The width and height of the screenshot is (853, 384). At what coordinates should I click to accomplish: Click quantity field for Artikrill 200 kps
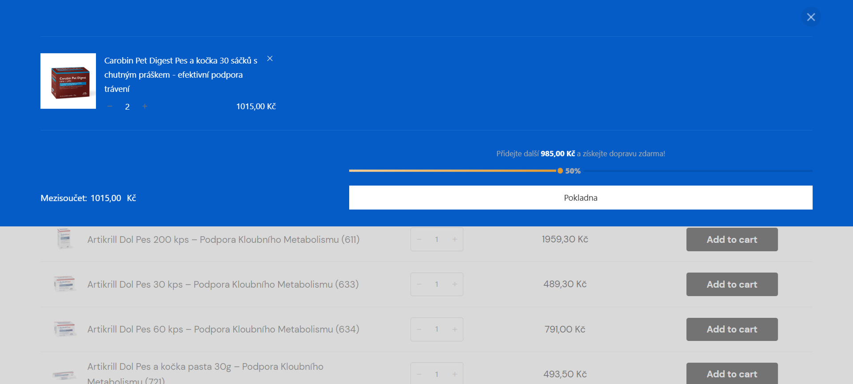[x=437, y=239]
